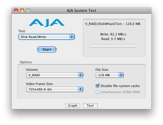Close the AJA System Test window
Viewport: 163px width, 125px height.
click(16, 10)
